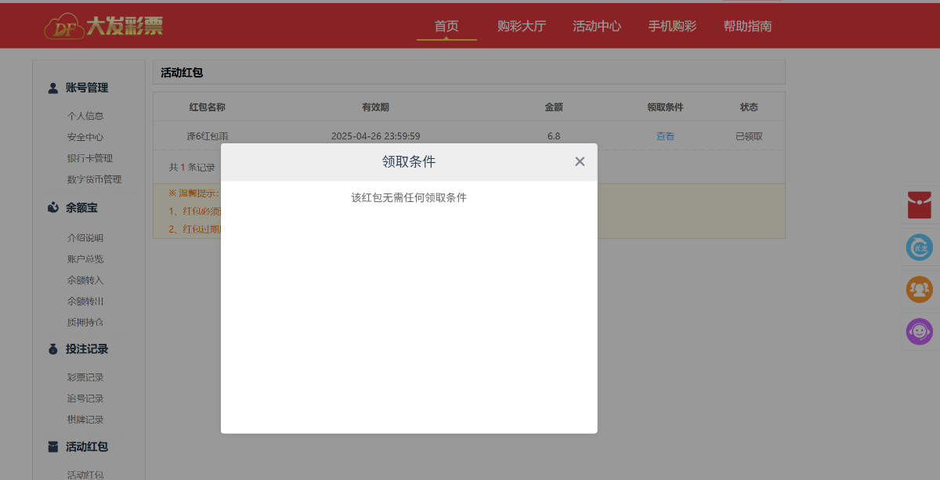Open 购彩大厅 in the navigation bar
Image resolution: width=940 pixels, height=480 pixels.
pyautogui.click(x=522, y=26)
